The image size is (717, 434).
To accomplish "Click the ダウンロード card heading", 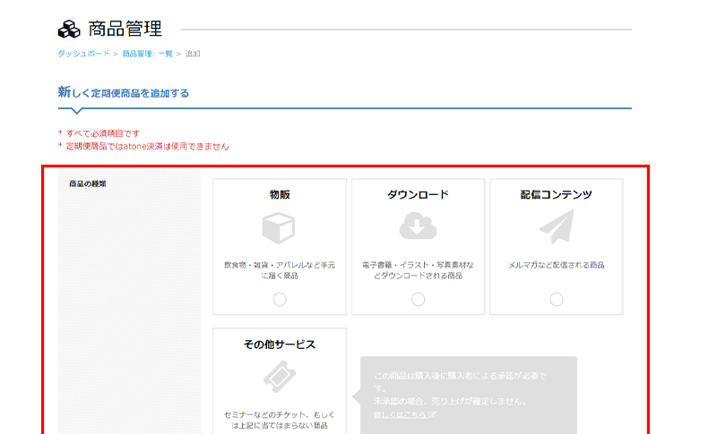I will [x=418, y=194].
